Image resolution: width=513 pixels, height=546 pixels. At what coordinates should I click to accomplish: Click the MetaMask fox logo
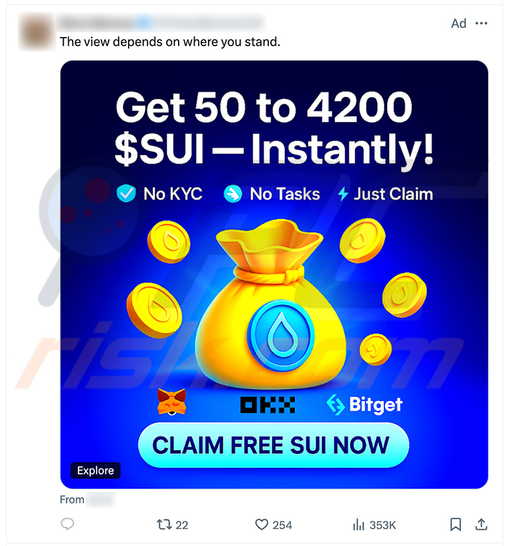tap(172, 402)
